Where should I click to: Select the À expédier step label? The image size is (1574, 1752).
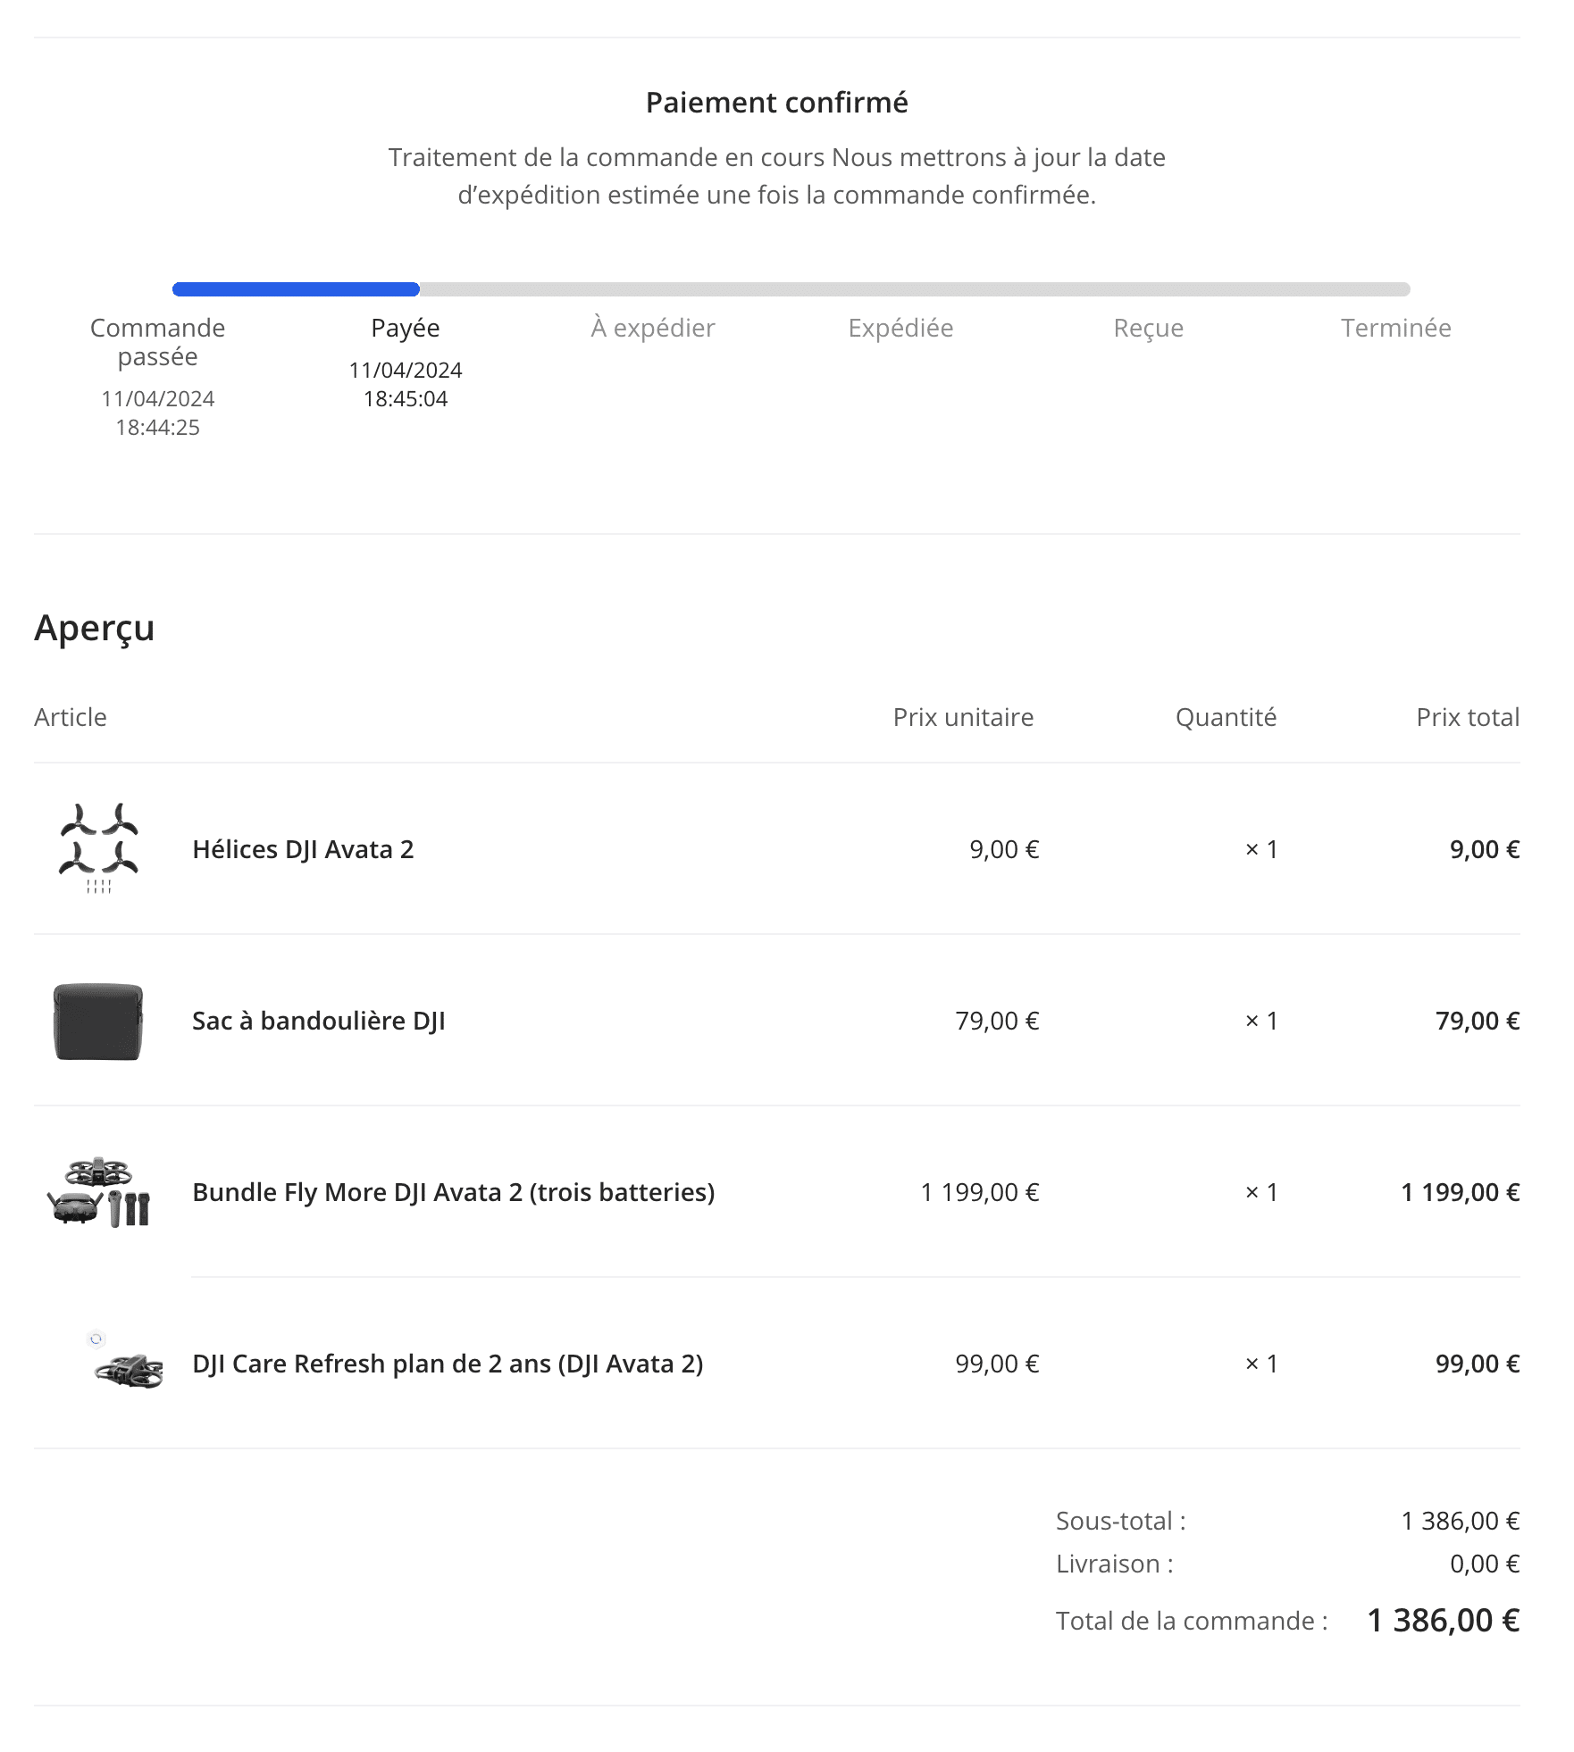[653, 328]
